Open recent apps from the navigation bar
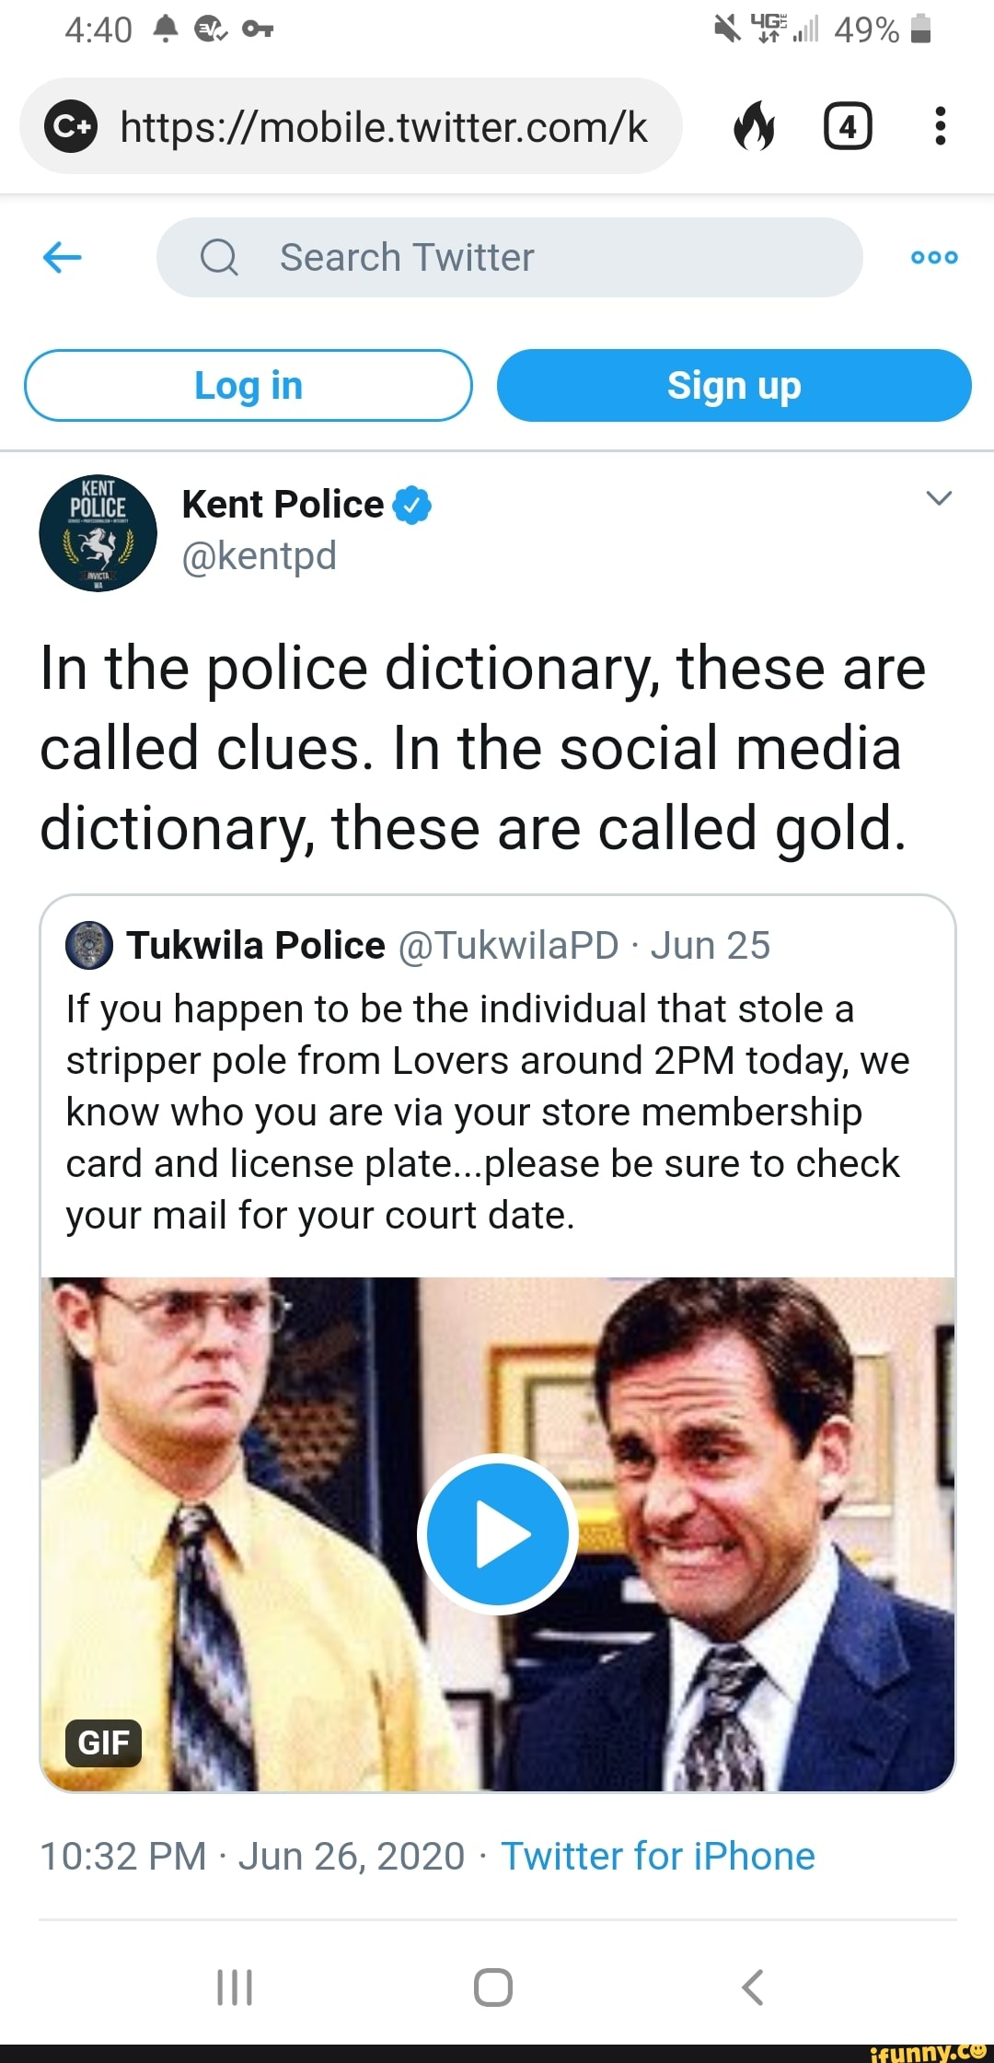This screenshot has height=2063, width=994. pos(236,1987)
